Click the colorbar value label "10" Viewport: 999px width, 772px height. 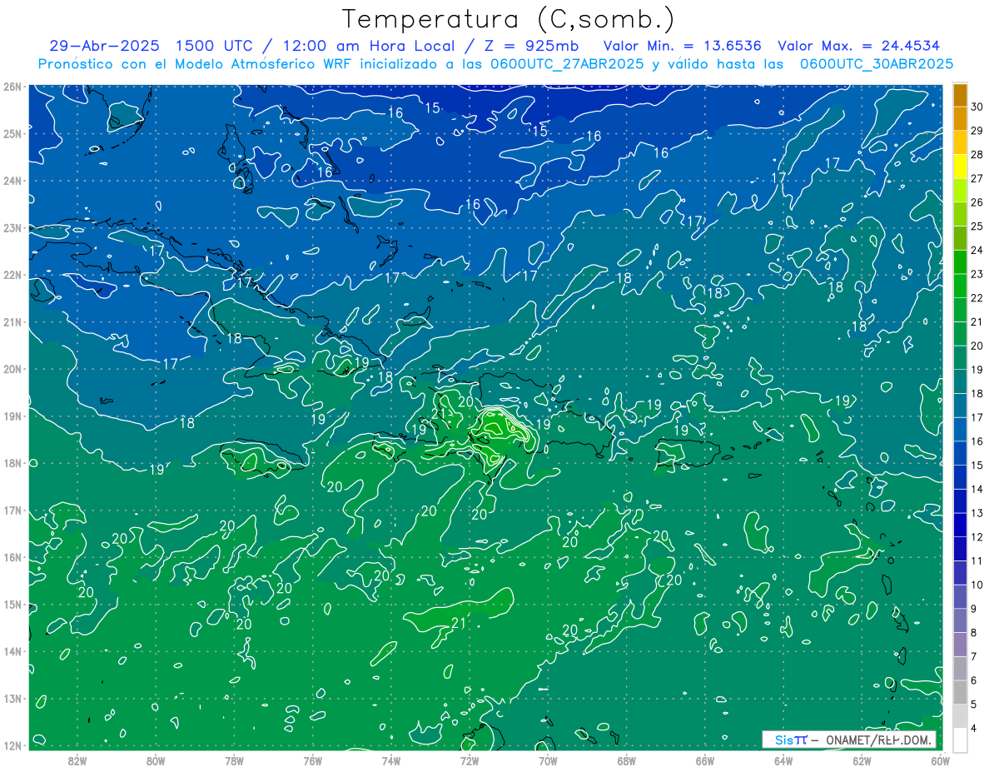point(977,585)
